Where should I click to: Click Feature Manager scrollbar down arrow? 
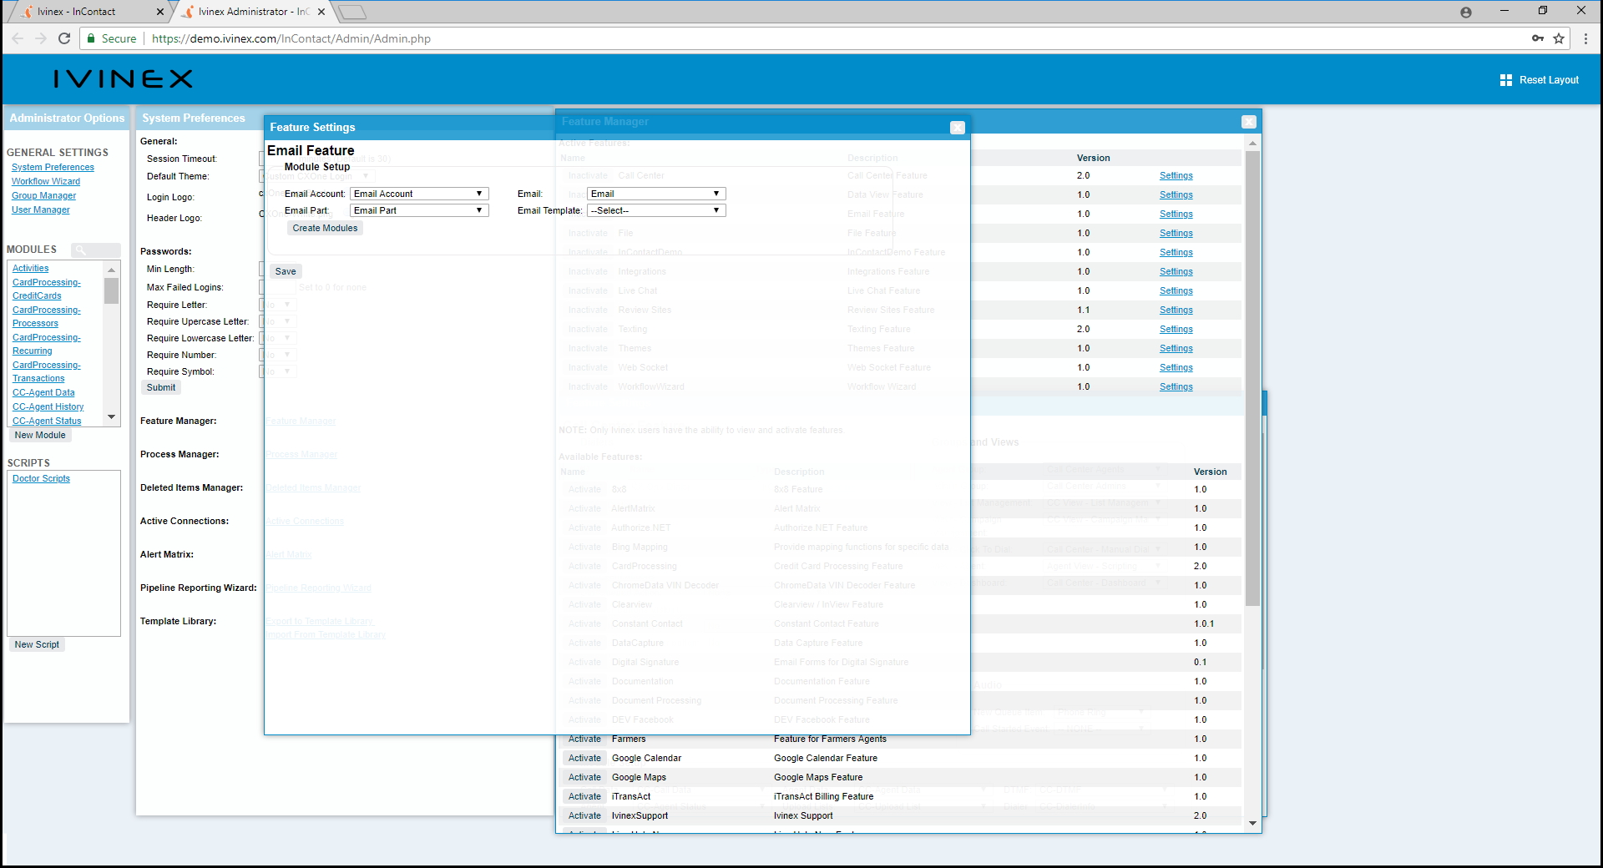point(1252,823)
